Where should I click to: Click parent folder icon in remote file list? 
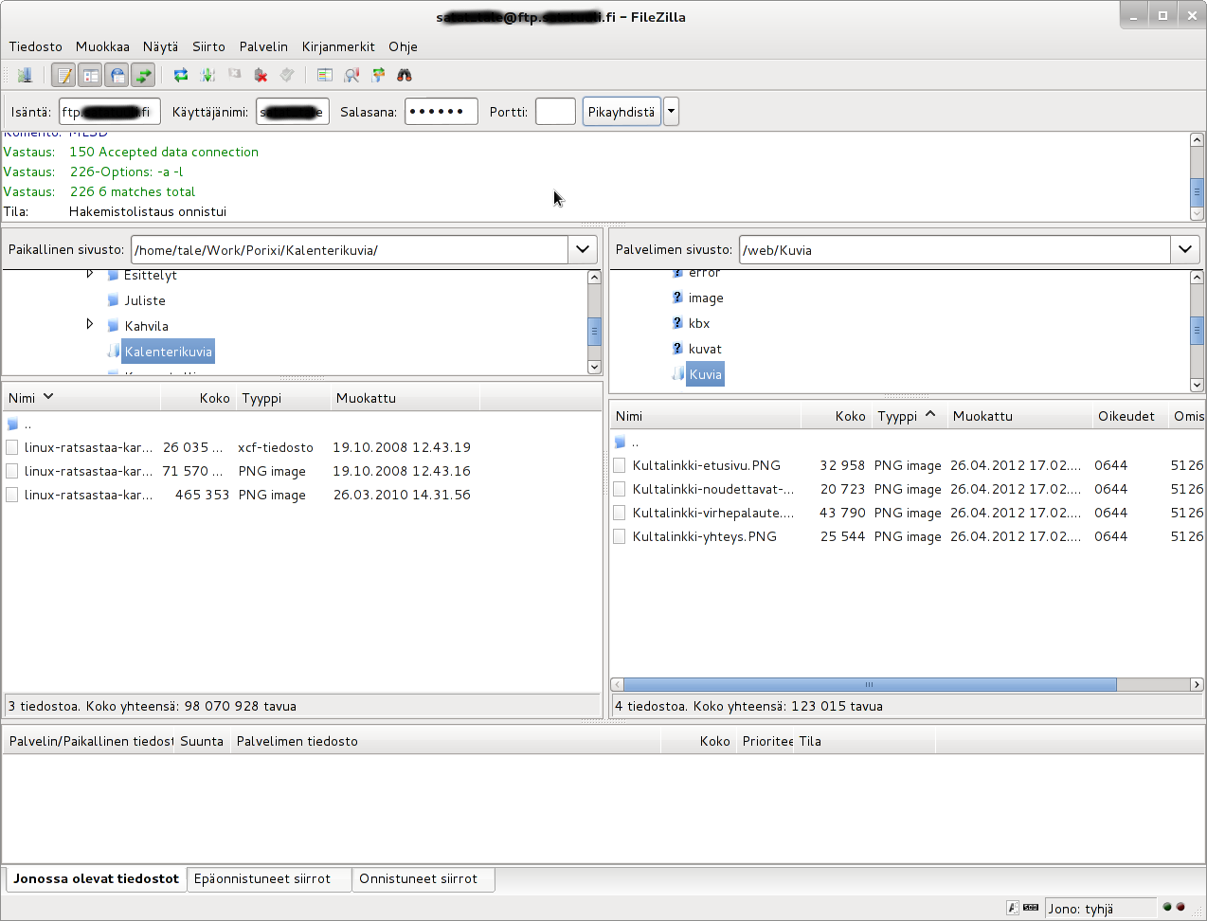(x=620, y=442)
